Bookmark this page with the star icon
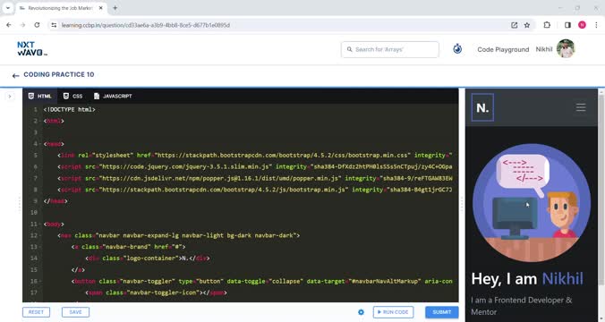Image resolution: width=605 pixels, height=322 pixels. [527, 25]
